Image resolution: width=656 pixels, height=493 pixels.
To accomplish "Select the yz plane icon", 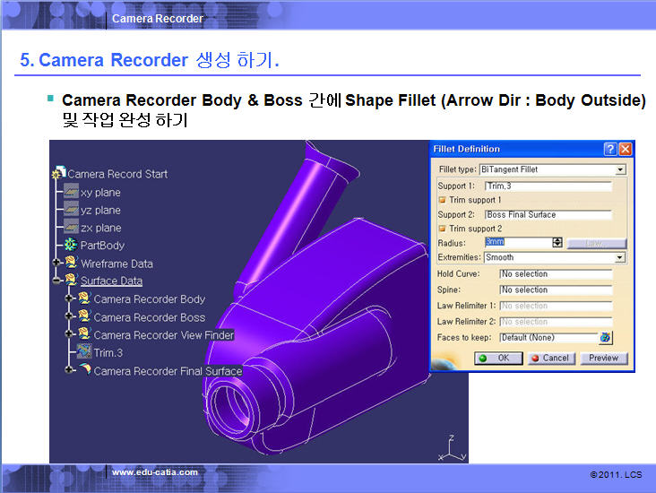I will [70, 210].
